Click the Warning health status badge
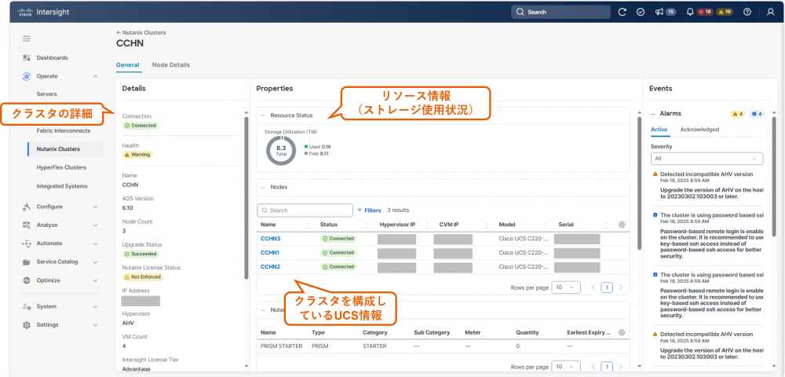The image size is (785, 377). (137, 155)
